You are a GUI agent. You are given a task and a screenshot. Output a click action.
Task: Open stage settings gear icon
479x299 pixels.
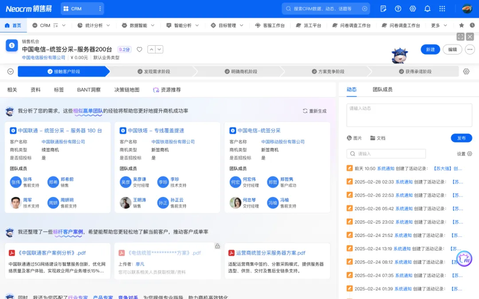pyautogui.click(x=466, y=71)
